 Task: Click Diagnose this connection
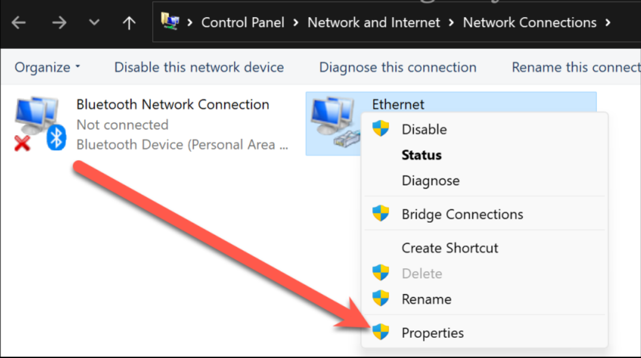397,67
